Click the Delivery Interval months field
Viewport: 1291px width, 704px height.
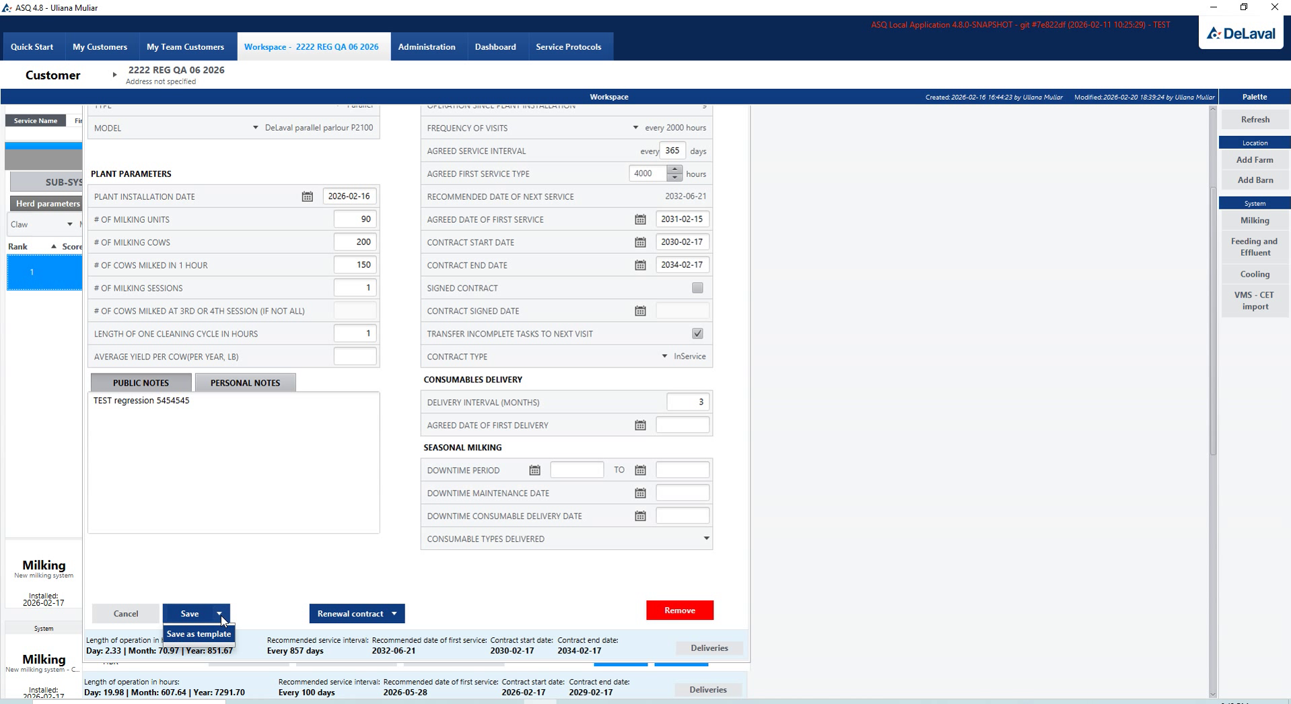tap(688, 402)
